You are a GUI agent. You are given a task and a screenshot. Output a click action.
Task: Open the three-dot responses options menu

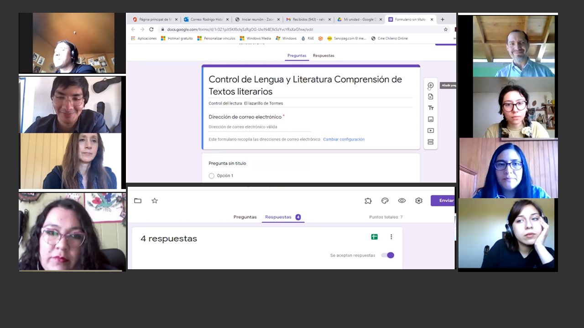(x=391, y=237)
